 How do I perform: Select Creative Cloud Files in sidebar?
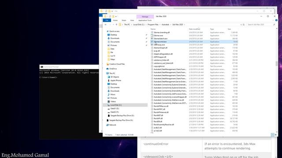(117, 64)
